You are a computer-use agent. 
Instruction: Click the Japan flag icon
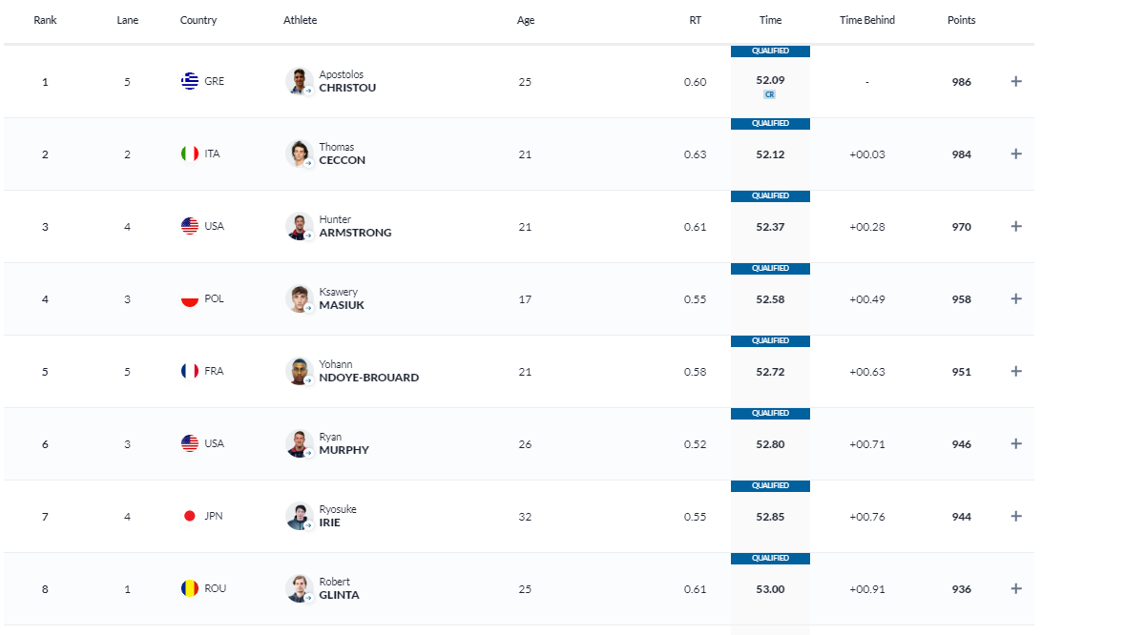[x=190, y=516]
